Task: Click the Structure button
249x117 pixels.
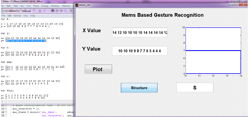Action: 139,88
